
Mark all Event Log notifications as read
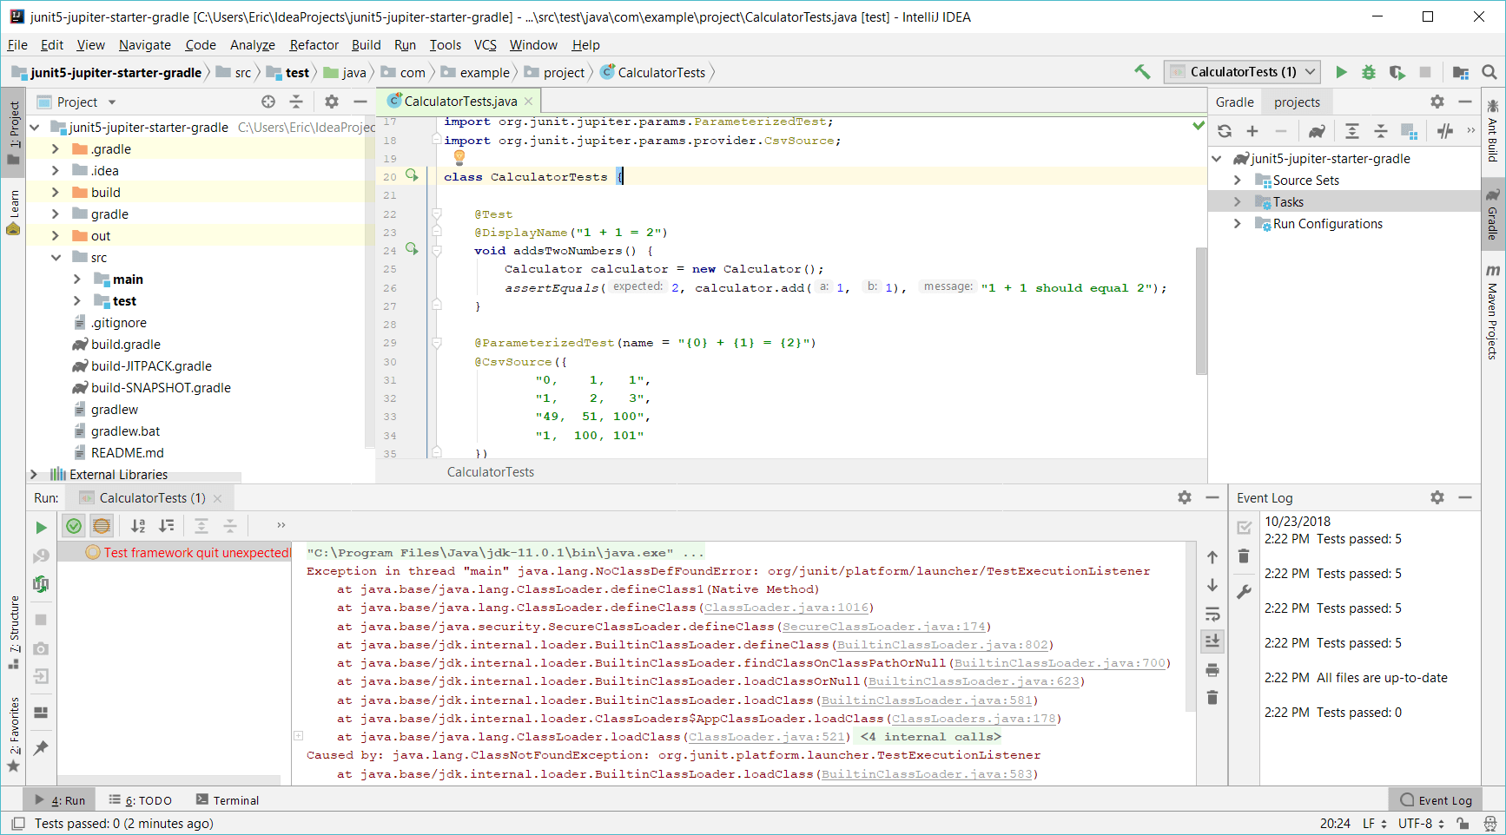pos(1244,528)
